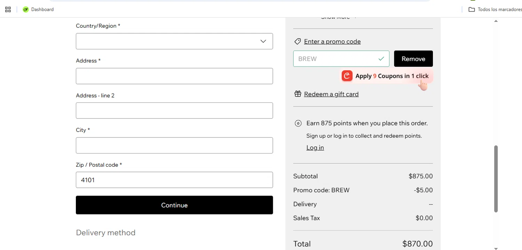Open the Redeem a gift card link
The image size is (522, 250).
point(331,94)
